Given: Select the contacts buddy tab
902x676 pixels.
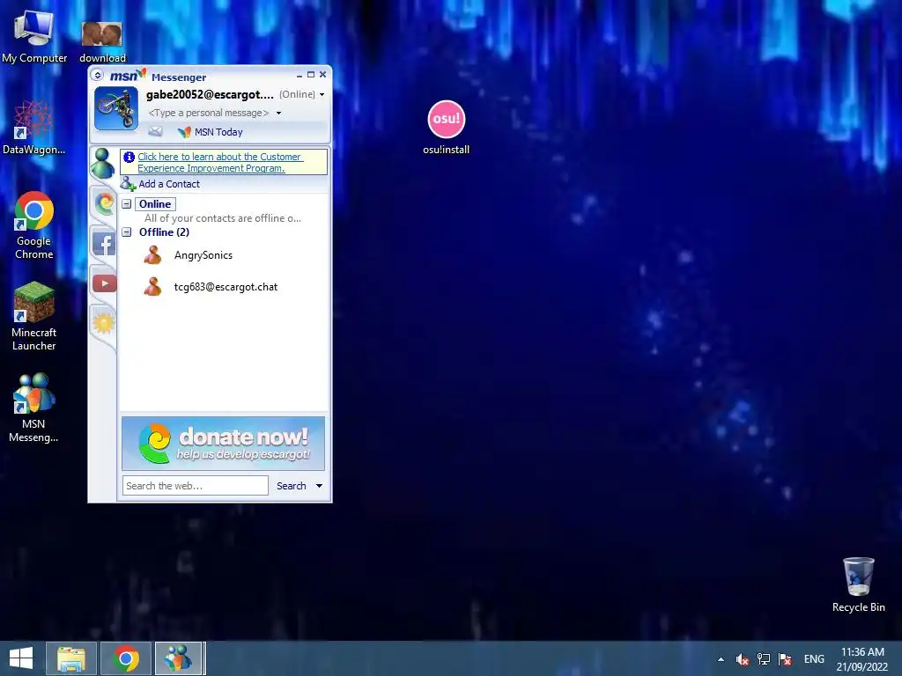Looking at the screenshot, I should click(103, 163).
